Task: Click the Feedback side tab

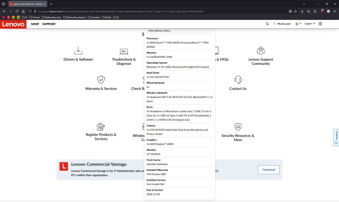Action: point(336,137)
